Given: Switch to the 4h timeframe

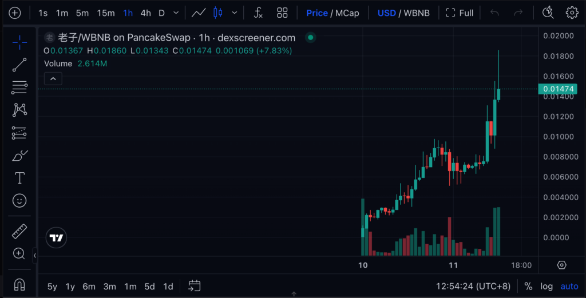Looking at the screenshot, I should 146,13.
